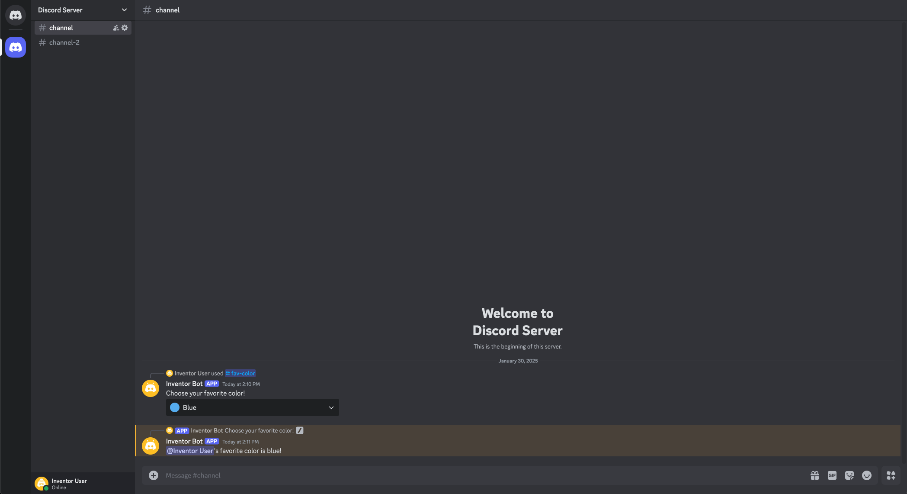The height and width of the screenshot is (494, 907).
Task: Open the sticker picker
Action: coord(849,475)
